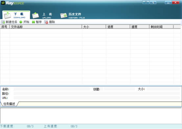Viewport: 182px width, 129px height.
Task: Sort by 序号 column header
Action: (x=5, y=27)
